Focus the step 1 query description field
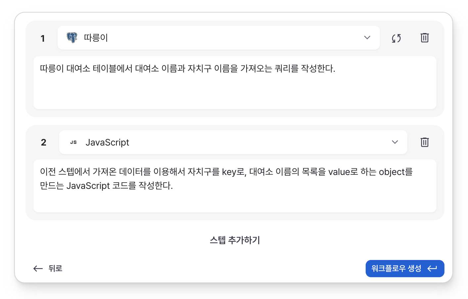Viewport: 468px width, 299px height. click(x=235, y=83)
